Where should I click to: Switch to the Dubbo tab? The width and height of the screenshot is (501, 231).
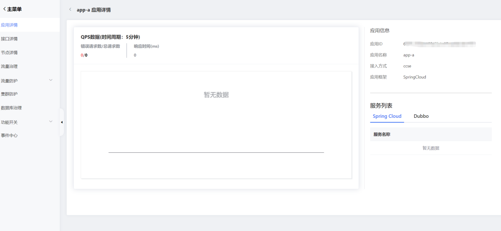click(x=421, y=116)
